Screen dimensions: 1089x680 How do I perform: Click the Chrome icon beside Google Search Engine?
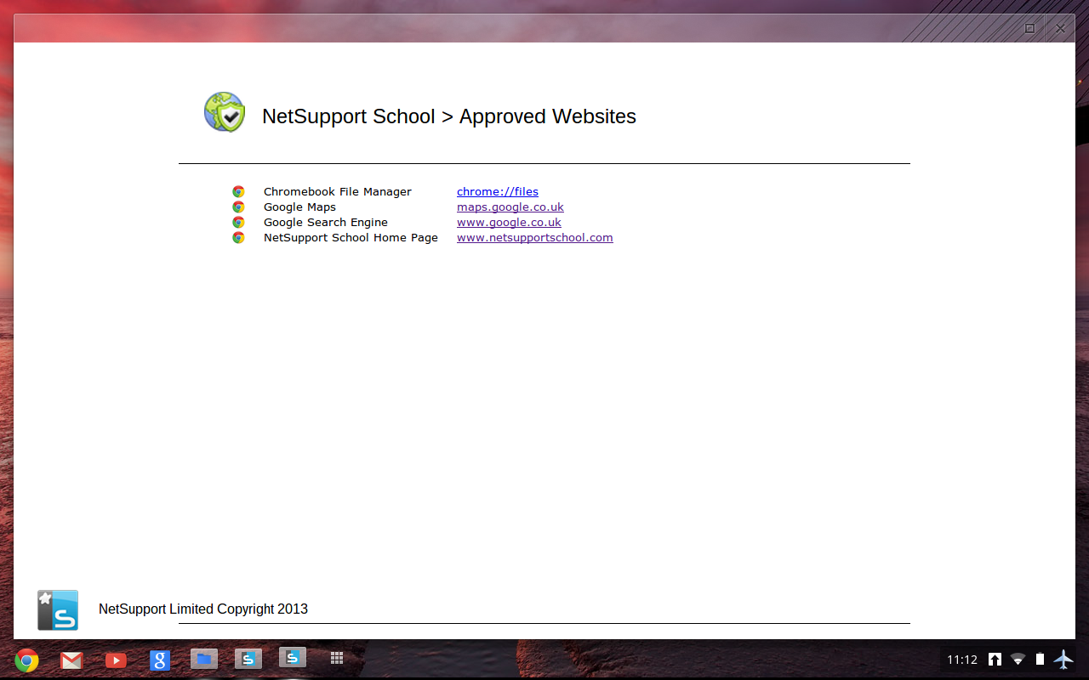238,223
